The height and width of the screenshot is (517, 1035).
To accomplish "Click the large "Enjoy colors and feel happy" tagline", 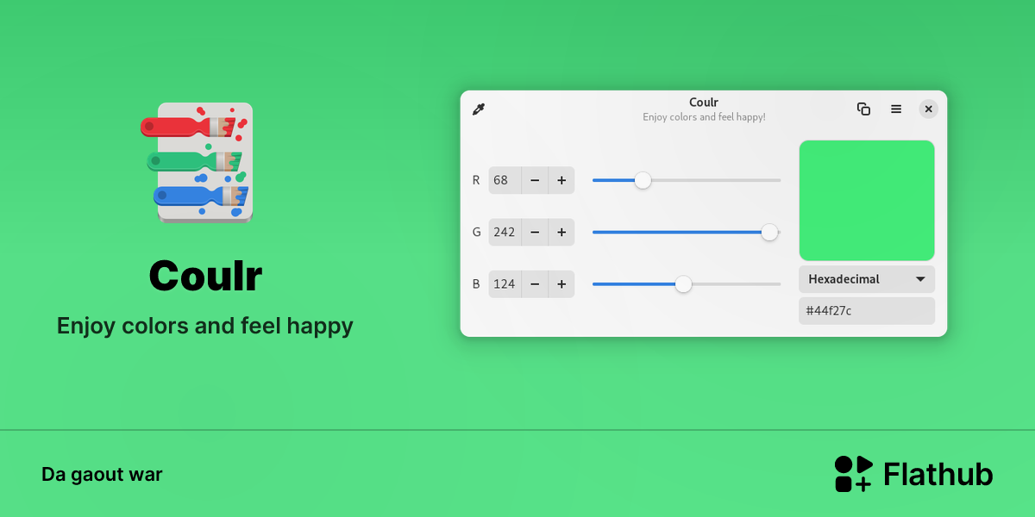I will [205, 326].
